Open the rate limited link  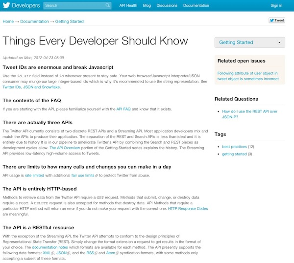point(34,175)
